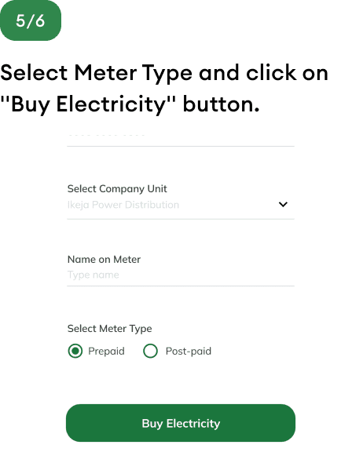Image resolution: width=363 pixels, height=474 pixels.
Task: Click the "Post-paid" option label text
Action: [189, 352]
